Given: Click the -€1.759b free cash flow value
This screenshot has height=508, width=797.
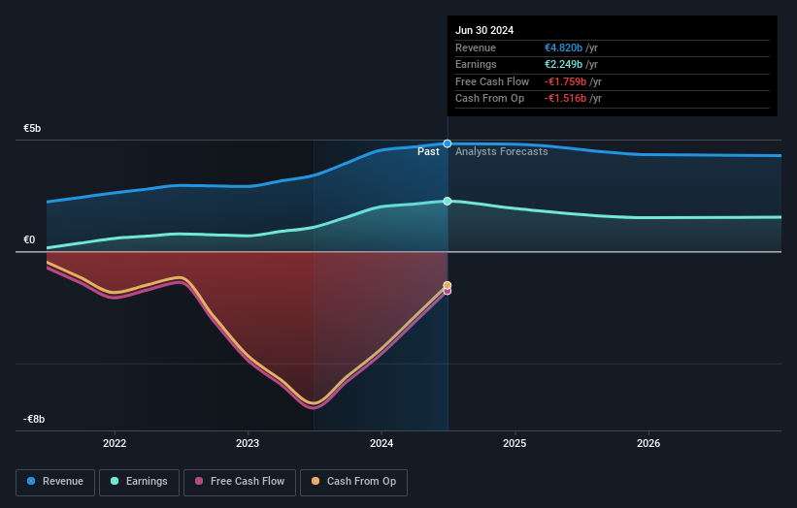Looking at the screenshot, I should click(x=565, y=81).
